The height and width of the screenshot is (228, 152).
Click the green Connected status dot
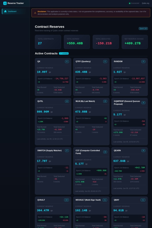coord(130,3)
